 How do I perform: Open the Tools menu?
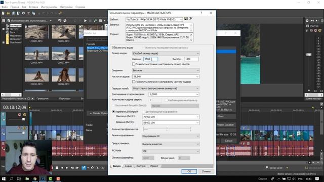[49, 7]
